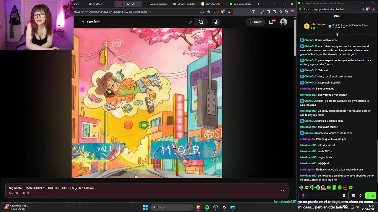Viewport: 378px width, 212px height.
Task: Start YouTube voice search microphone
Action: 216,22
